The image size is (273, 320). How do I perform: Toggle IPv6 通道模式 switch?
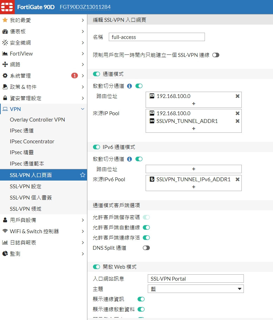pyautogui.click(x=96, y=147)
